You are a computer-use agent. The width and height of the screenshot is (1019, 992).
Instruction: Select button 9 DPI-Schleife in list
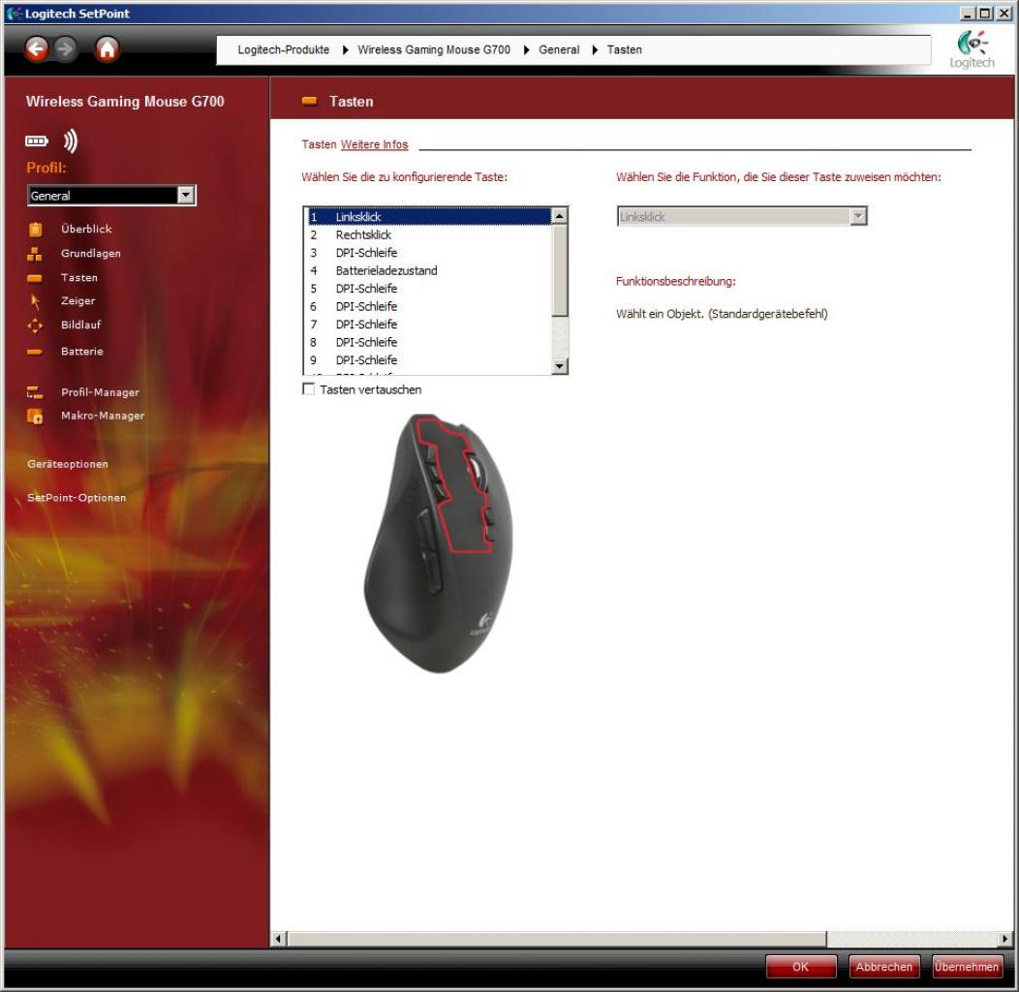click(x=429, y=360)
